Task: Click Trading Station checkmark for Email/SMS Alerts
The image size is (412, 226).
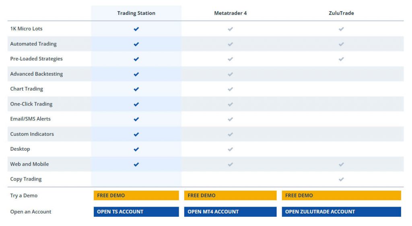Action: click(136, 119)
